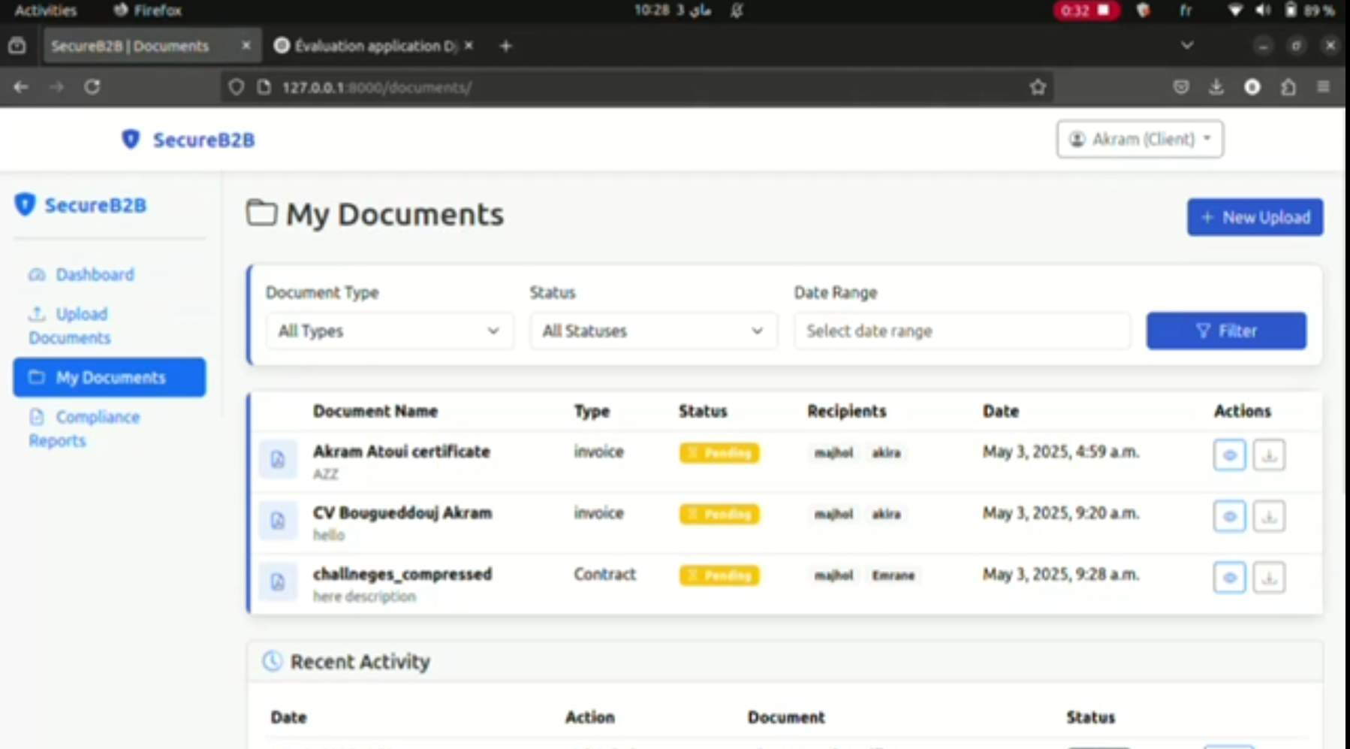1350x749 pixels.
Task: Open the Firefox downloads icon
Action: click(x=1216, y=87)
